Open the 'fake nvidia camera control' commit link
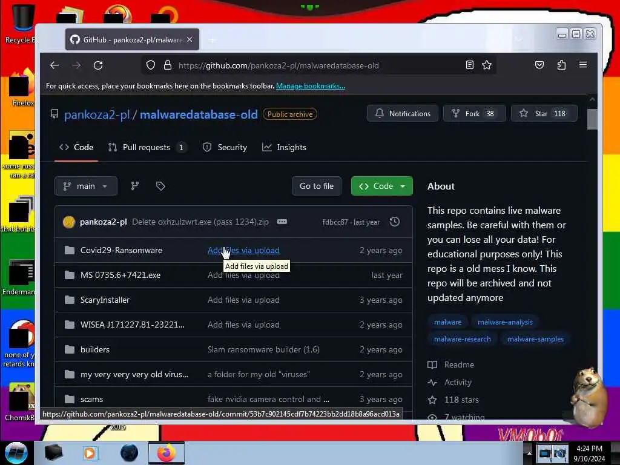The height and width of the screenshot is (465, 620). click(x=268, y=400)
